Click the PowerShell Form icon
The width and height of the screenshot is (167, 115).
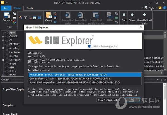(x=81, y=15)
